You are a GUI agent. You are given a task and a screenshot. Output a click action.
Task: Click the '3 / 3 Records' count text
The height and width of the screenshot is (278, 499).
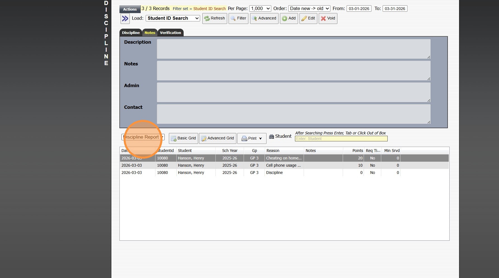pos(155,9)
